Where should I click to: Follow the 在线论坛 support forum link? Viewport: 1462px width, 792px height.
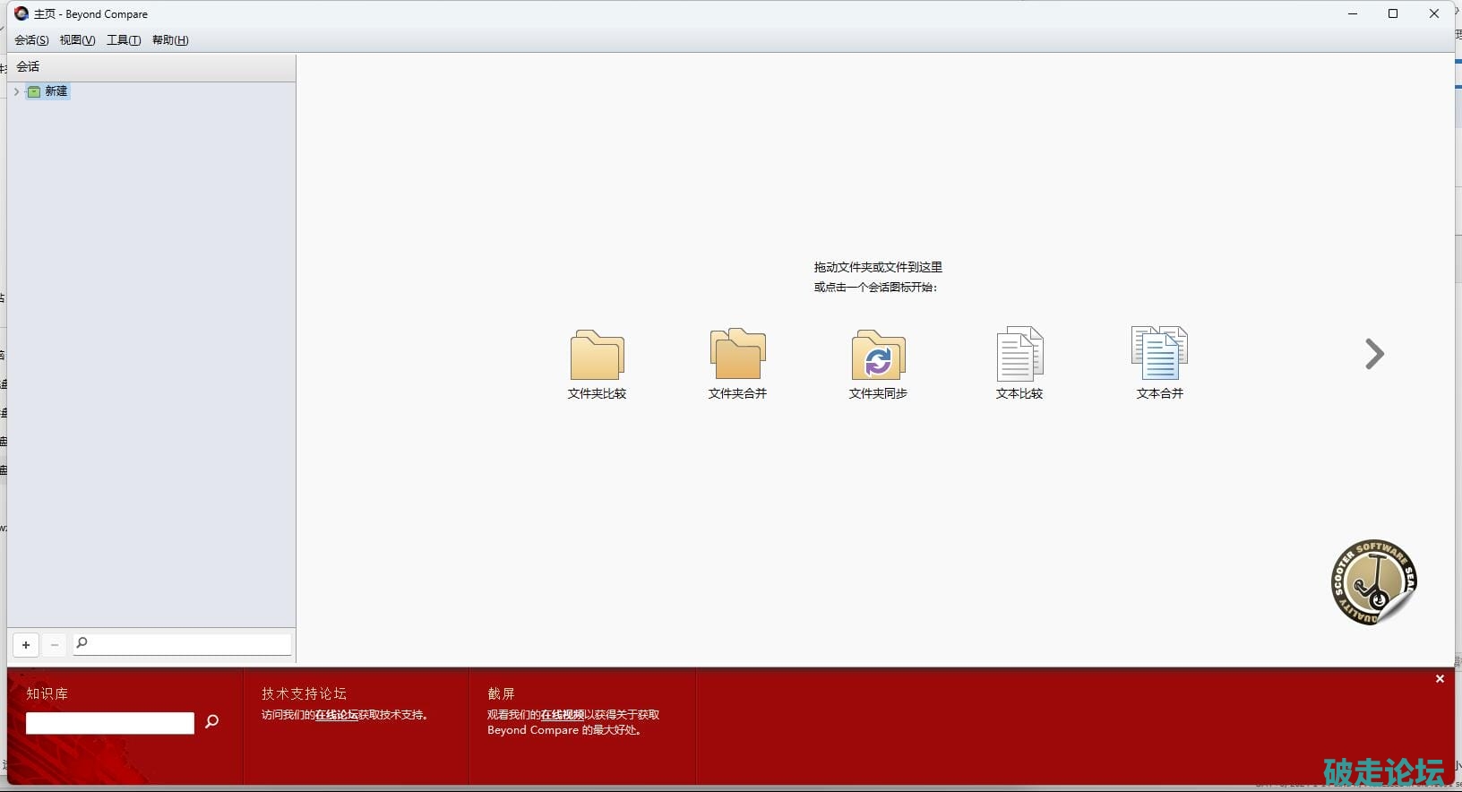click(336, 715)
